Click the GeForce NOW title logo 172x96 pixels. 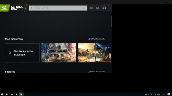(x=17, y=8)
